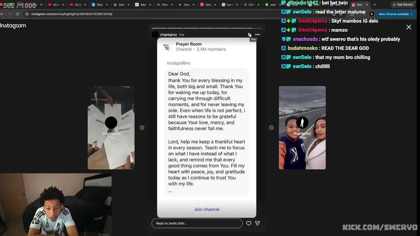
Task: Close the Shop browser tab
Action: coord(107,5)
